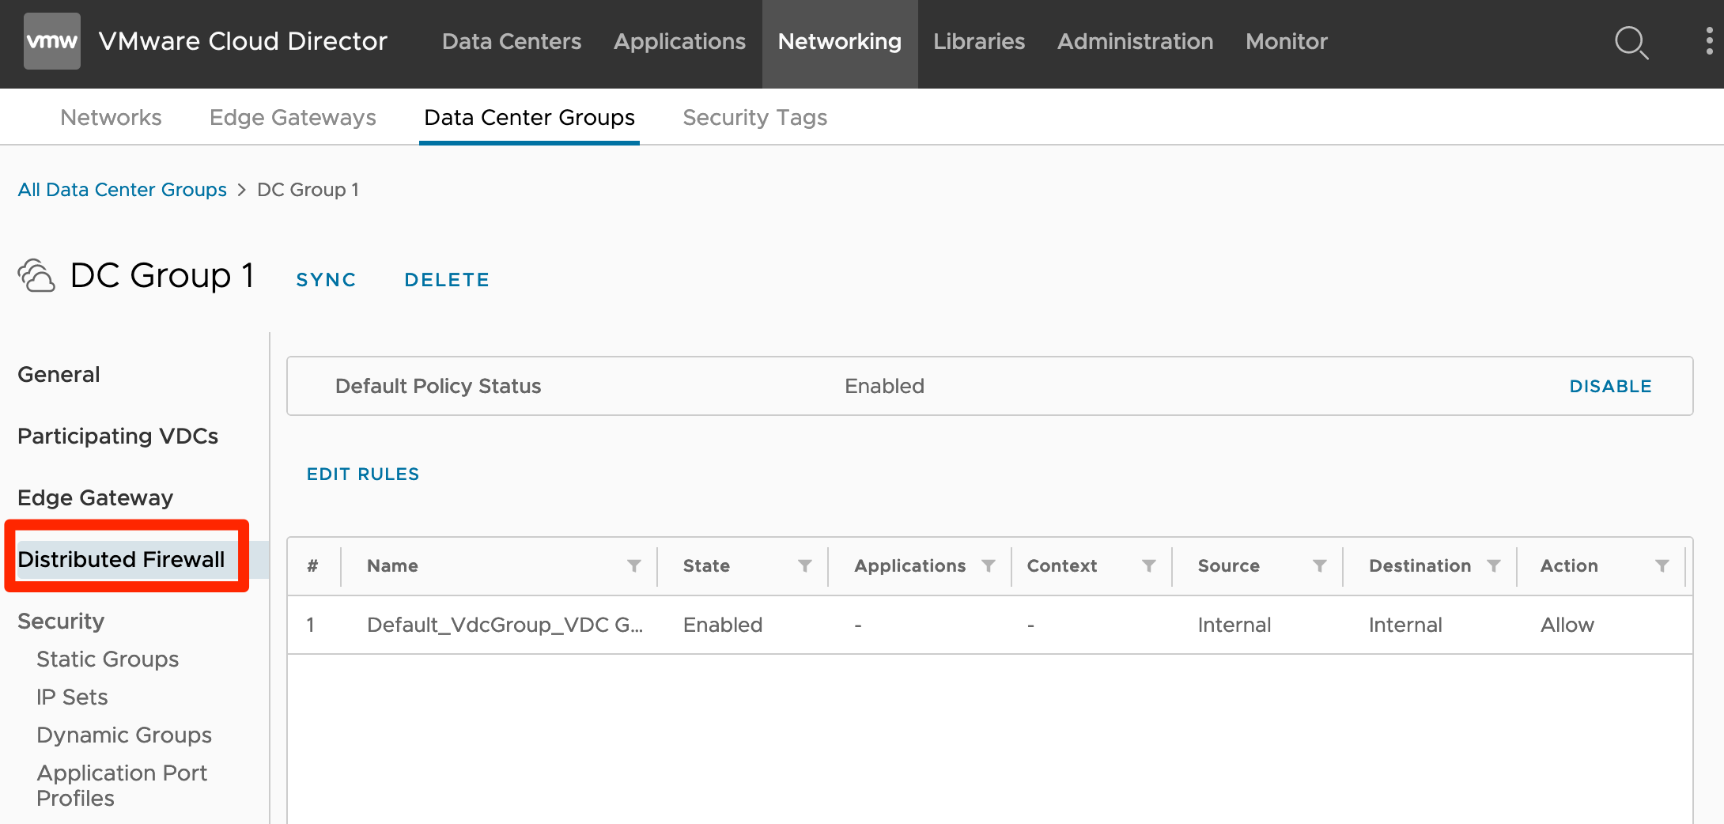Open Application Port Profiles

point(122,786)
